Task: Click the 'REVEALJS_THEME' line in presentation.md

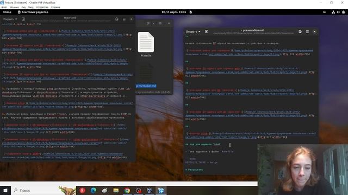Action: pos(201,162)
